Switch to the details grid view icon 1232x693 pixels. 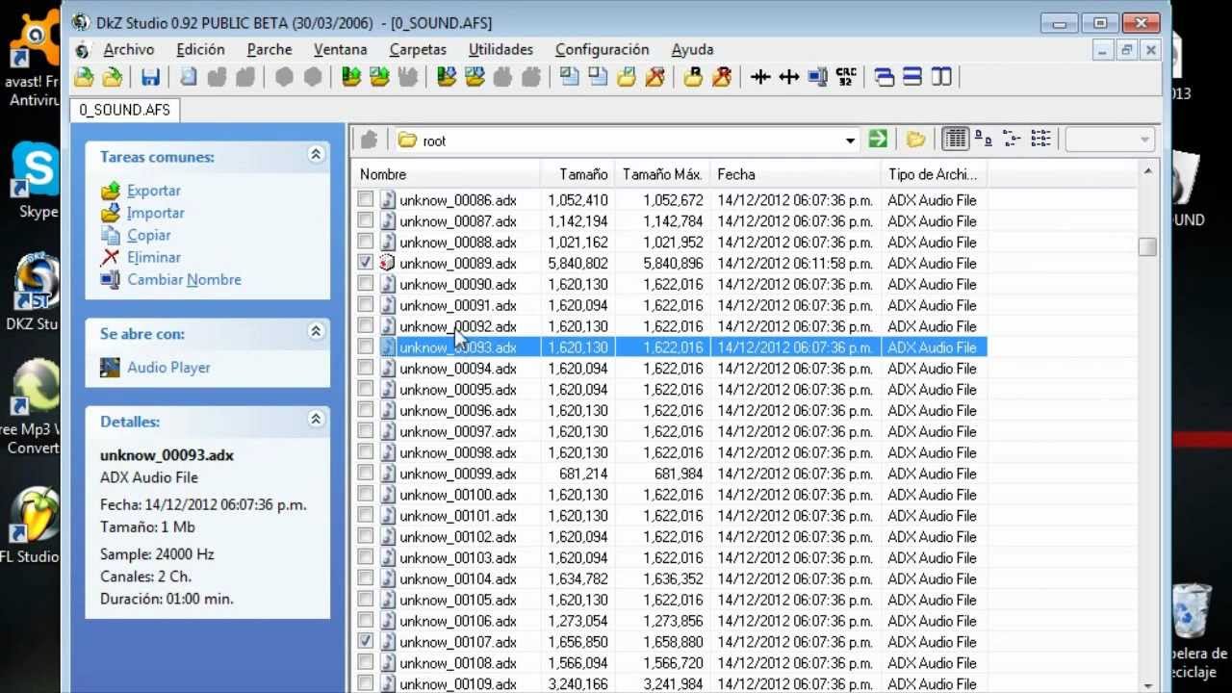pos(955,140)
